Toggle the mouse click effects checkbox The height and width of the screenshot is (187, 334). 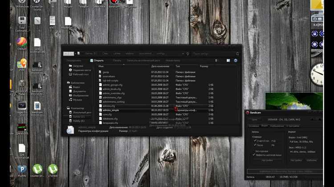point(254,155)
